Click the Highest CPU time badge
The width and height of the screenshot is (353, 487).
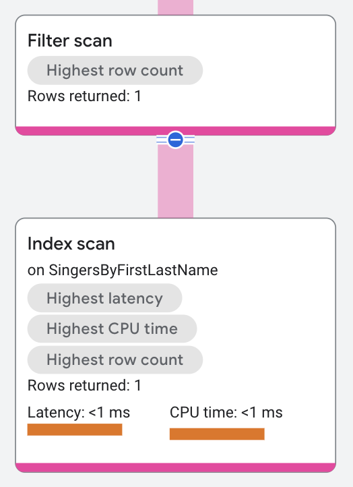pyautogui.click(x=112, y=328)
